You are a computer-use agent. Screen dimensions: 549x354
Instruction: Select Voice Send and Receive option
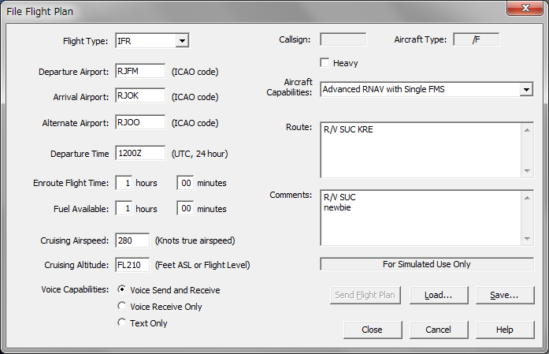click(x=121, y=289)
